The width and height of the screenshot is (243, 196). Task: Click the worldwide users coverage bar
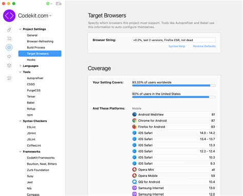[174, 85]
